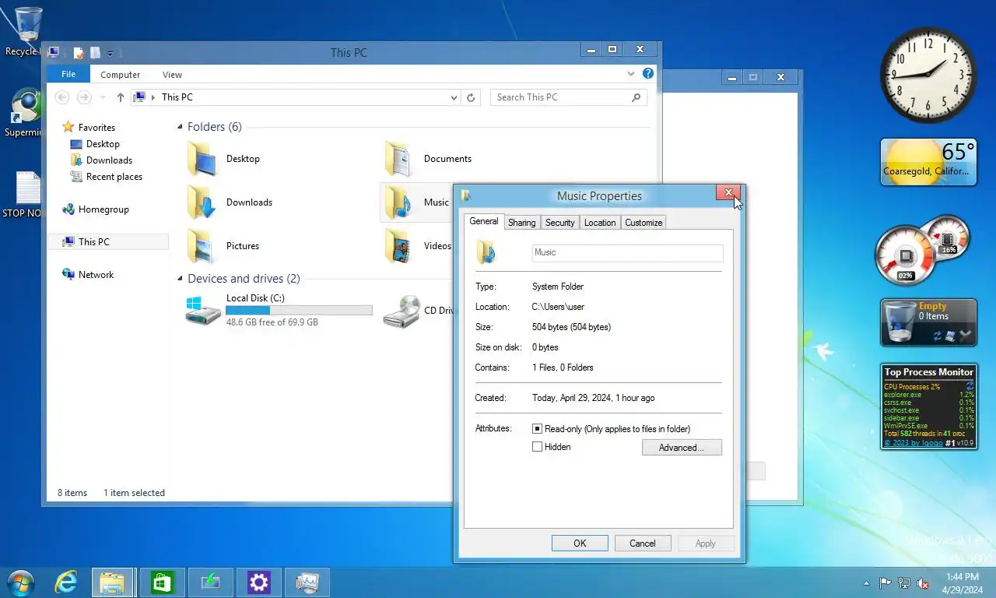The width and height of the screenshot is (996, 598).
Task: Refresh the Top Process Monitor gadget
Action: [x=970, y=385]
